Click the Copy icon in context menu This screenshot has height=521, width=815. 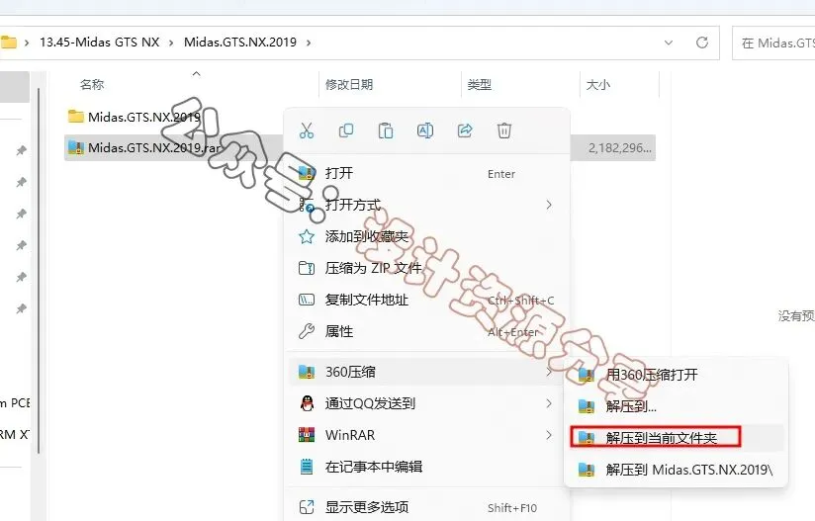[x=346, y=130]
